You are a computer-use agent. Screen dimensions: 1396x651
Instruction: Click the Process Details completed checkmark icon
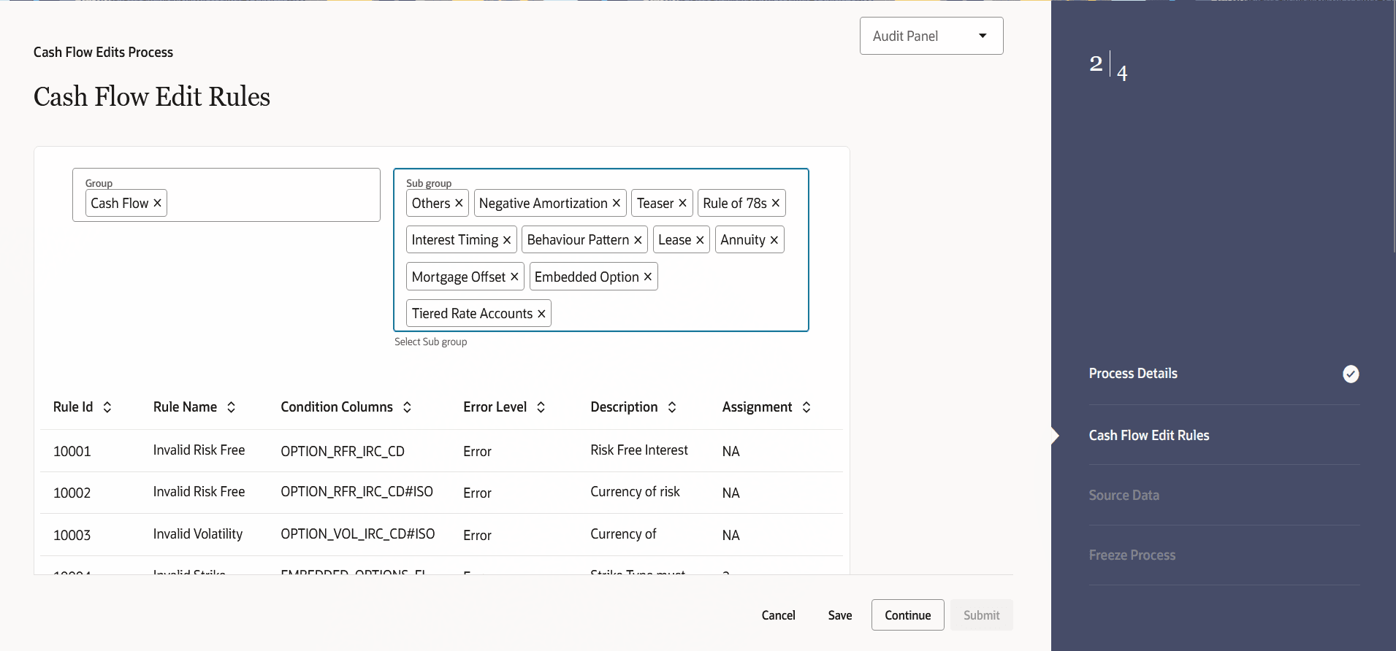point(1351,374)
